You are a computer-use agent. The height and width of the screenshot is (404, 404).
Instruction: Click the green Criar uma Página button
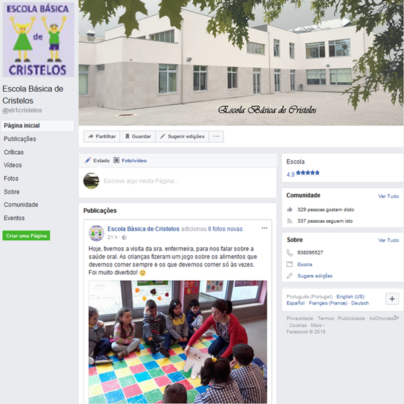pos(26,236)
